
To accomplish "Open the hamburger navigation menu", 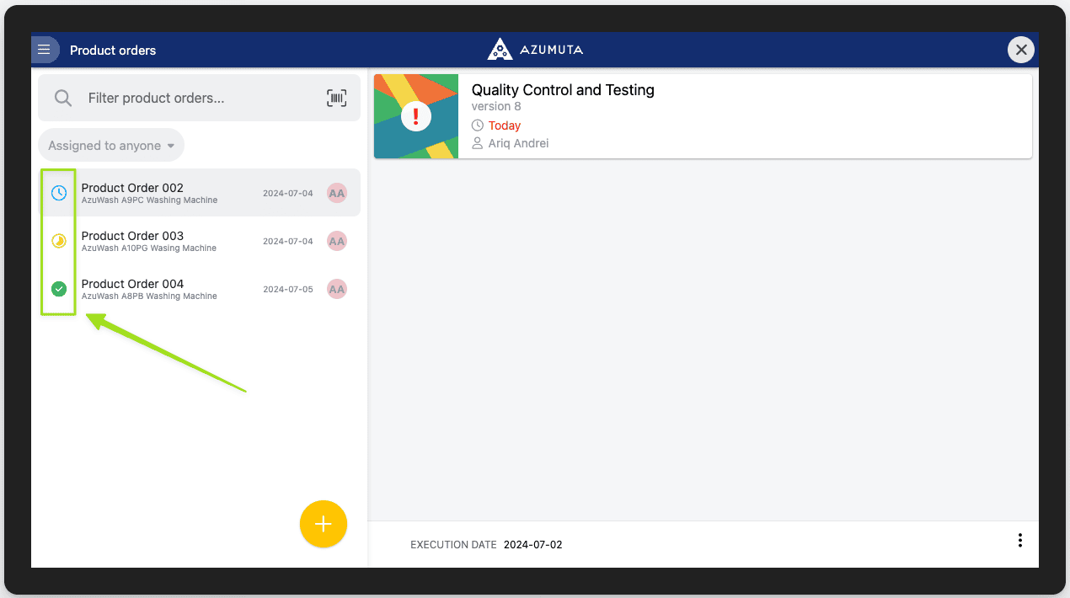I will (x=45, y=49).
